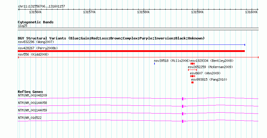267x138 pixels.
Task: Open the NTM|NM_001144058 transcript label
Action: (x=32, y=103)
